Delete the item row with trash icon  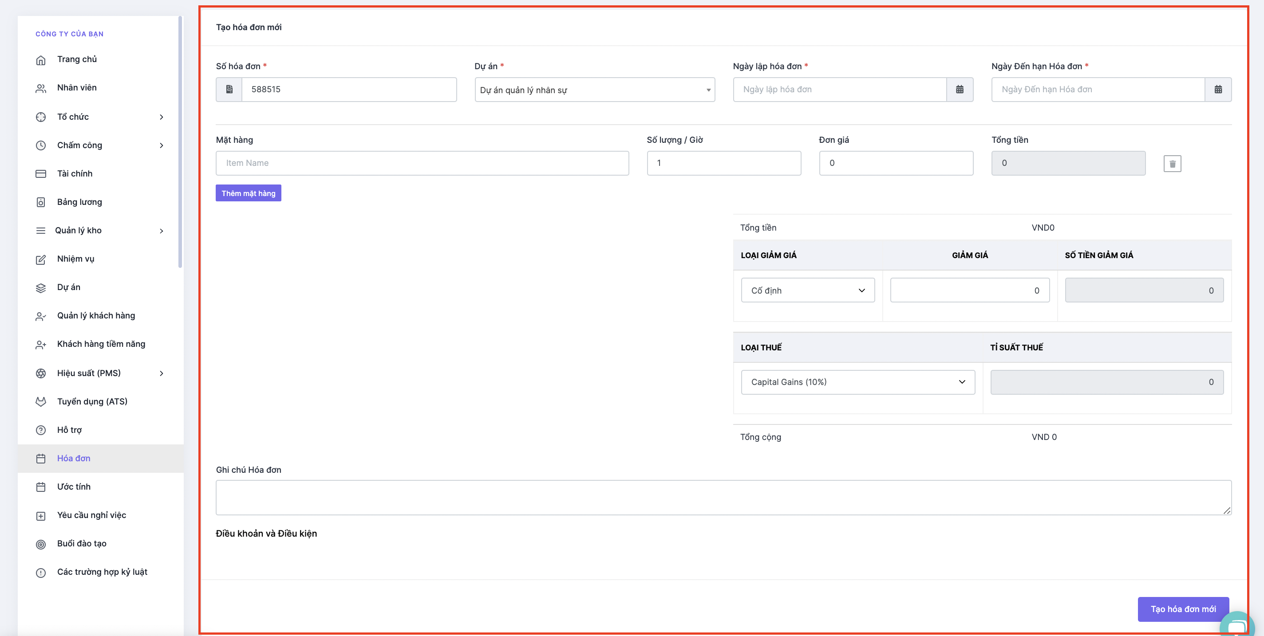[x=1172, y=163]
